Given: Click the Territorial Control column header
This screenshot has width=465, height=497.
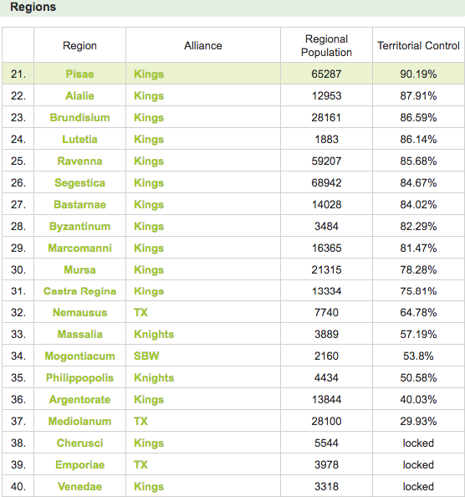Looking at the screenshot, I should coord(418,46).
